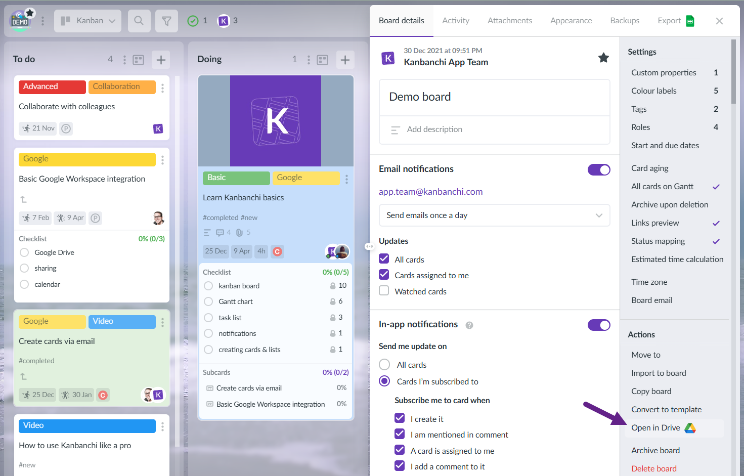
Task: Open the In-app notifications help icon
Action: pyautogui.click(x=469, y=325)
